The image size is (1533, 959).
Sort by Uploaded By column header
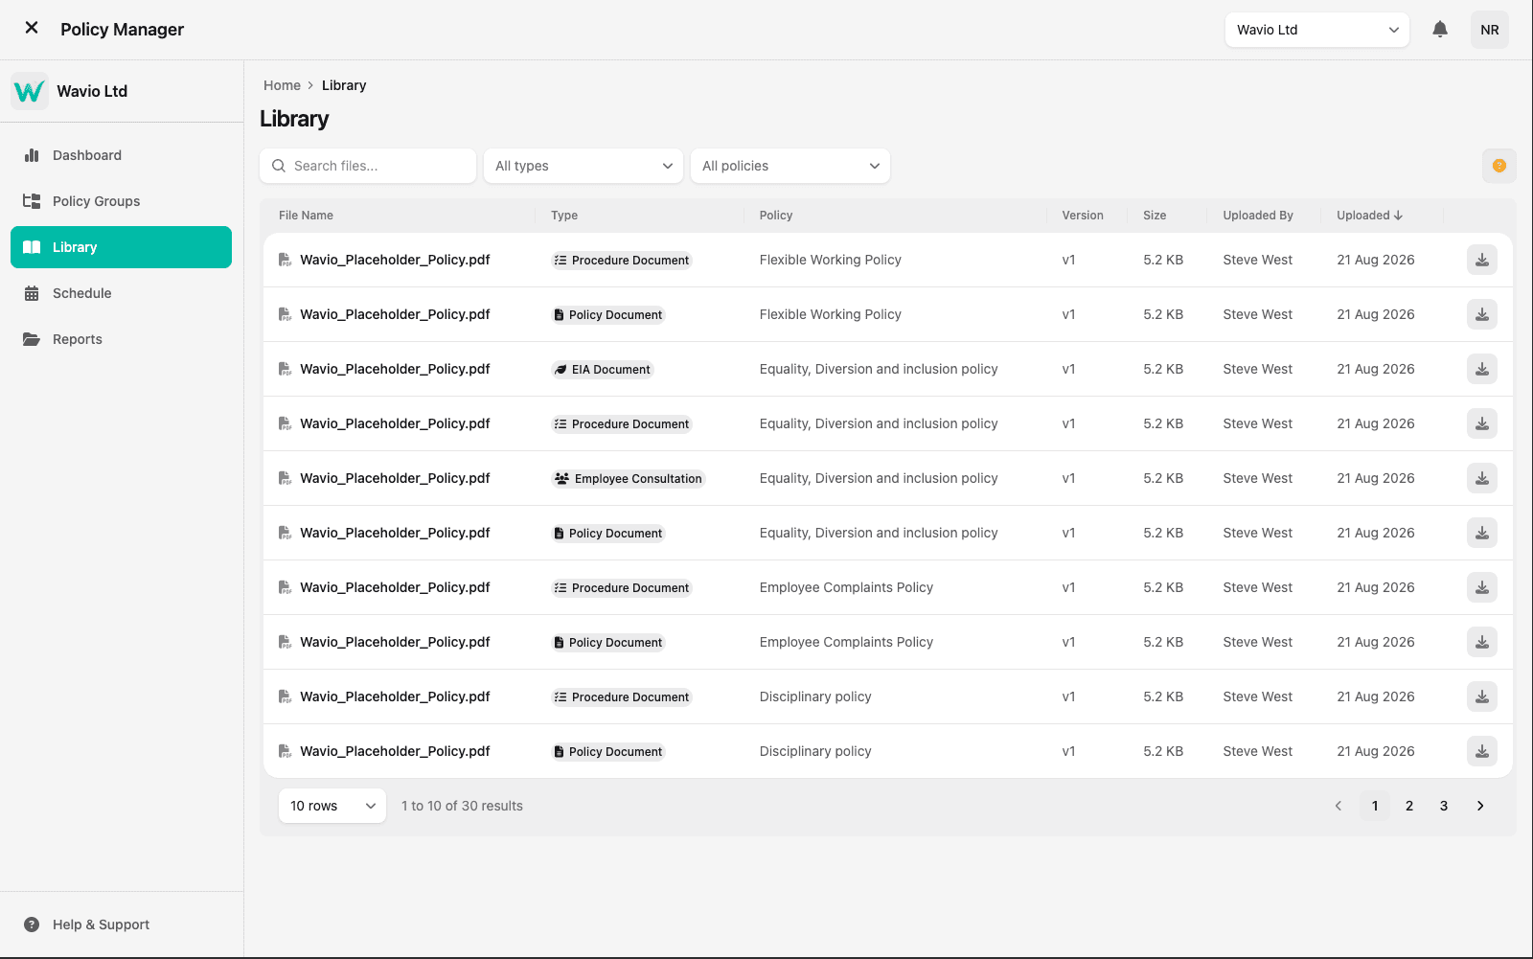tap(1258, 216)
